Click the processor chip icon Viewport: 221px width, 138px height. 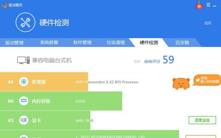[24, 82]
